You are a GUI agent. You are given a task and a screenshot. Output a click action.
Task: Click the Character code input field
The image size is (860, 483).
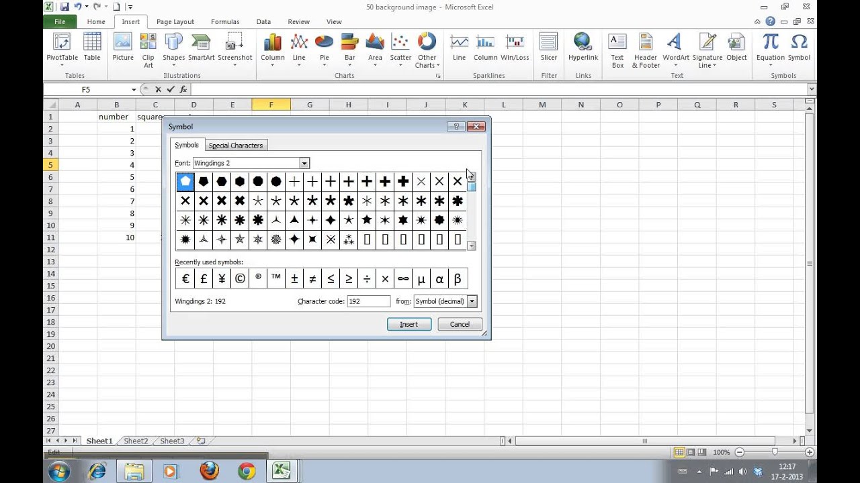(368, 301)
